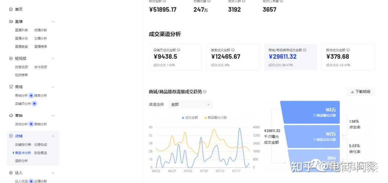Collapse the 短视频 sidebar section chevron
This screenshot has width=388, height=183.
tap(53, 59)
